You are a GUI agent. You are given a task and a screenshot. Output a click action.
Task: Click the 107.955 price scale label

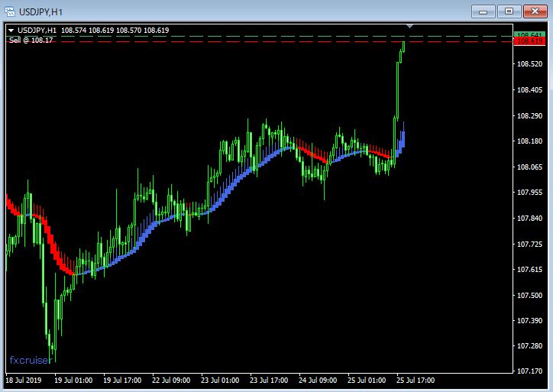pyautogui.click(x=529, y=193)
